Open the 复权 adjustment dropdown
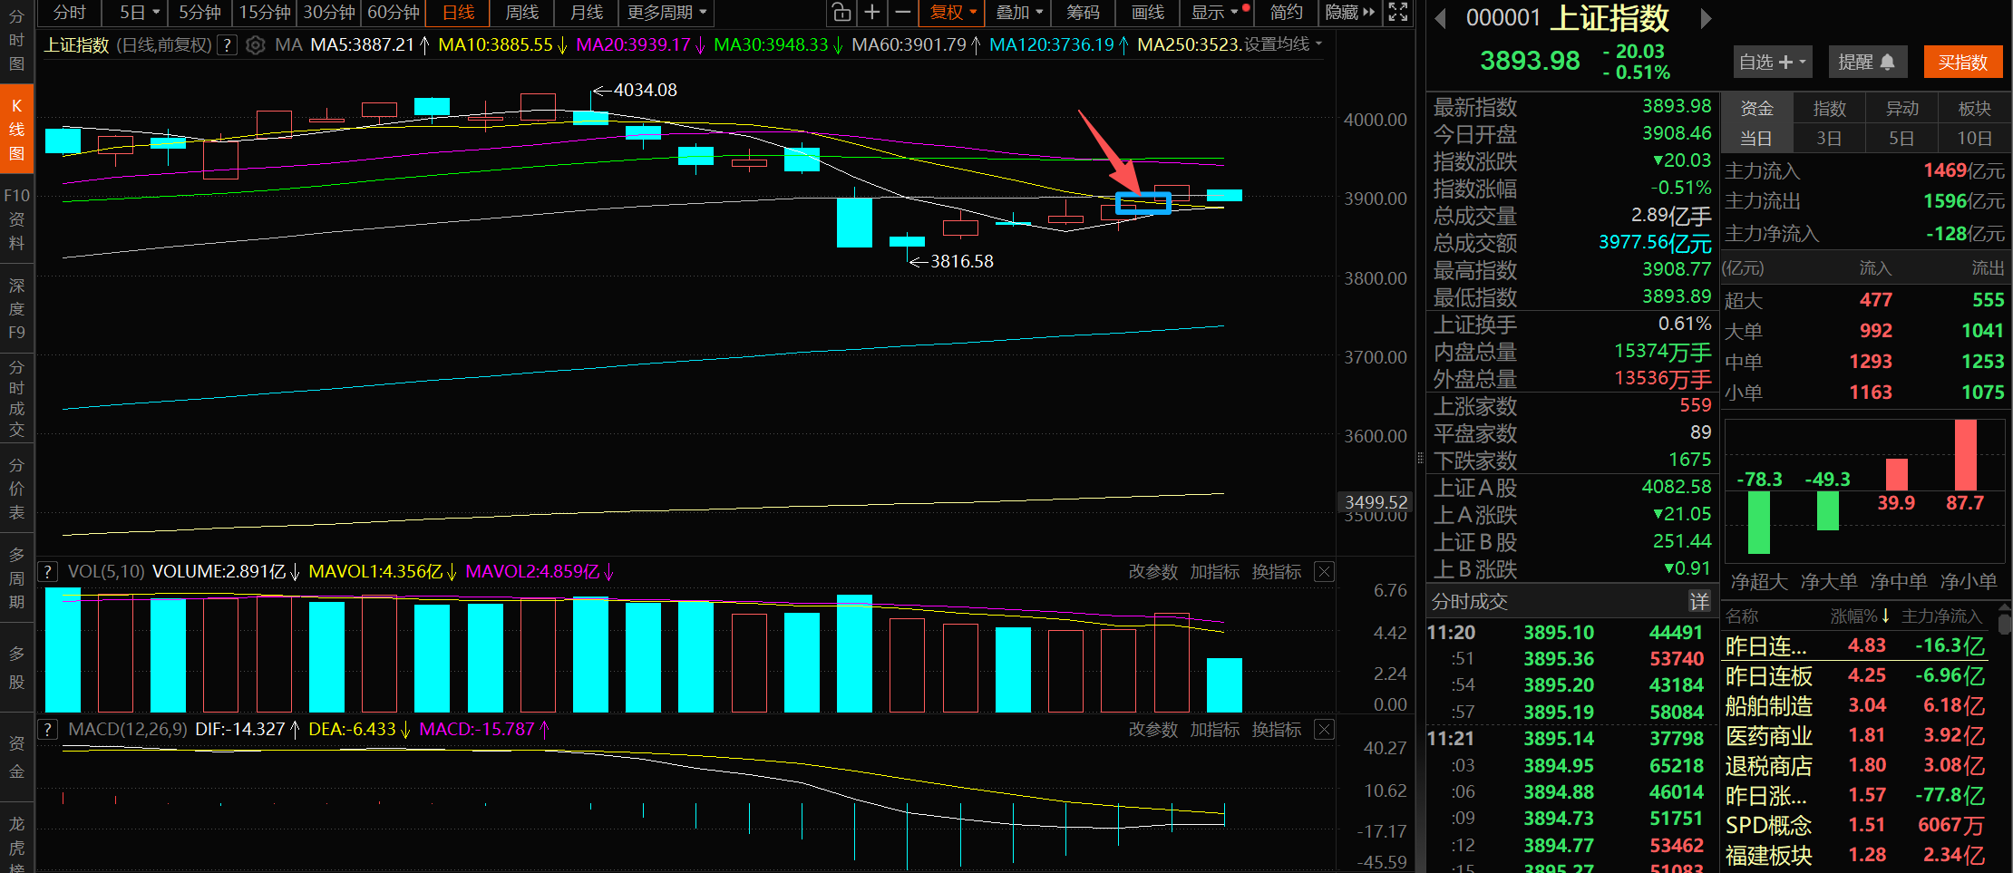Image resolution: width=2013 pixels, height=873 pixels. pyautogui.click(x=953, y=13)
